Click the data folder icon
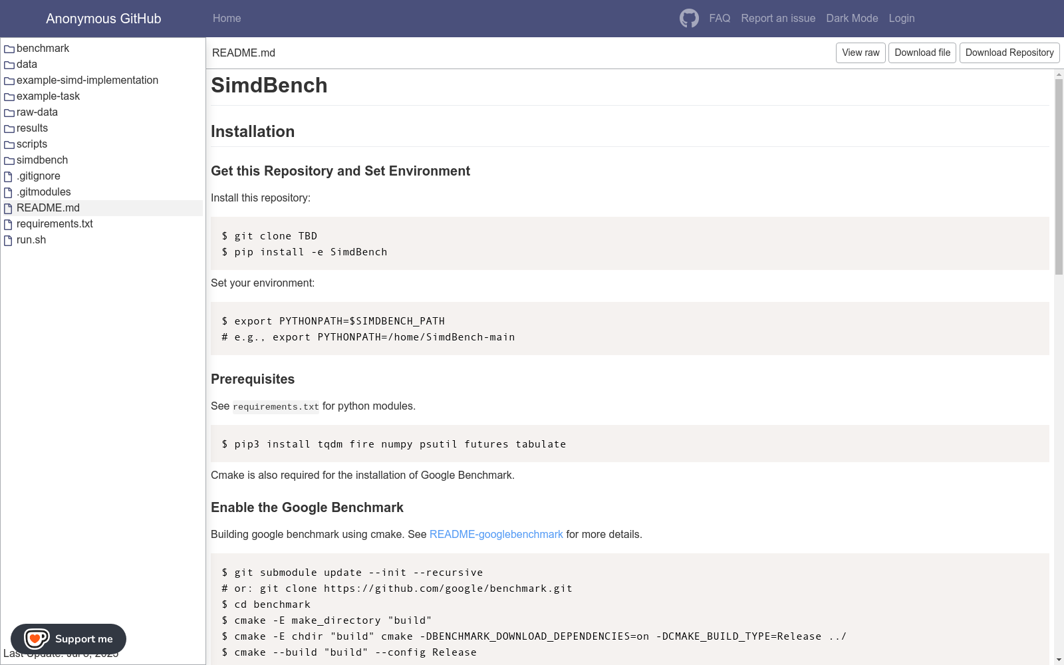Viewport: 1064px width, 665px height. pos(9,65)
